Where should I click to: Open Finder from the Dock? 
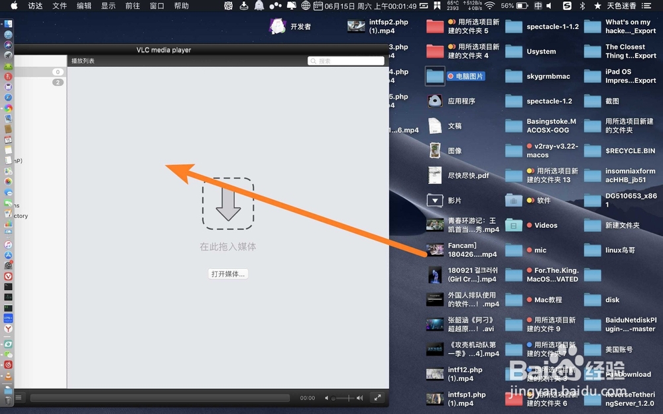point(8,24)
